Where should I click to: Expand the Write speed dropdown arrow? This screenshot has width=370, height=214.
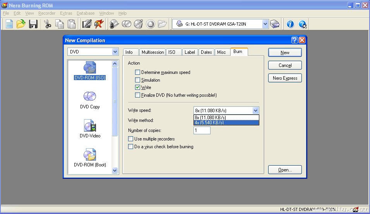[255, 110]
